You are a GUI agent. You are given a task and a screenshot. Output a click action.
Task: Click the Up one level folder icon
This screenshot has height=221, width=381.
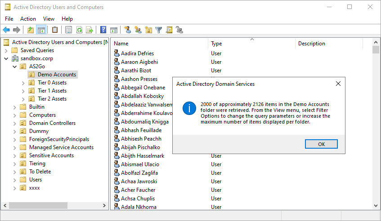(x=31, y=30)
